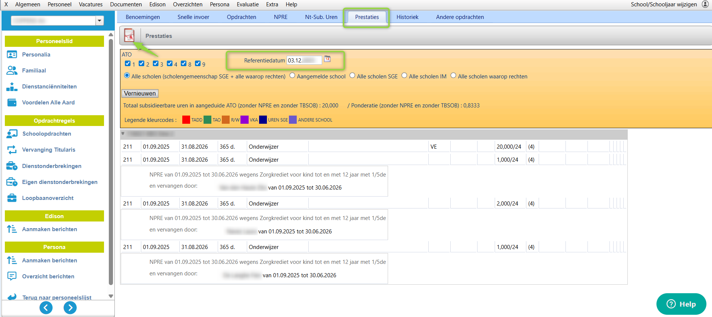Open the Overzichten menu
The image size is (712, 317).
coord(188,4)
